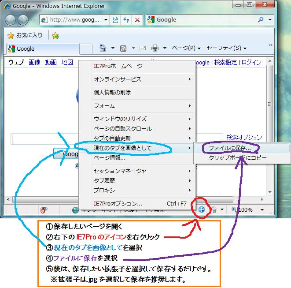Viewport: 291px width, 288px height.
Task: Open ウィンドウのリサイズ submenu
Action: [x=137, y=119]
